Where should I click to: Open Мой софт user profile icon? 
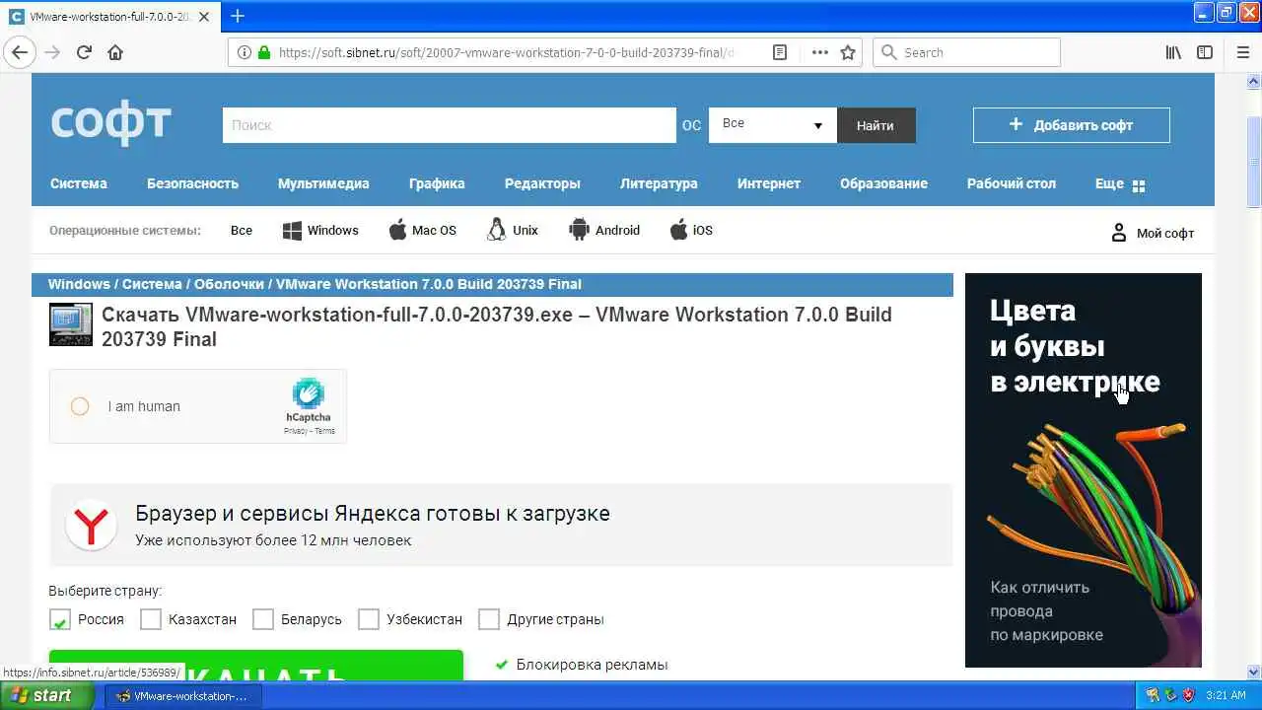point(1119,233)
